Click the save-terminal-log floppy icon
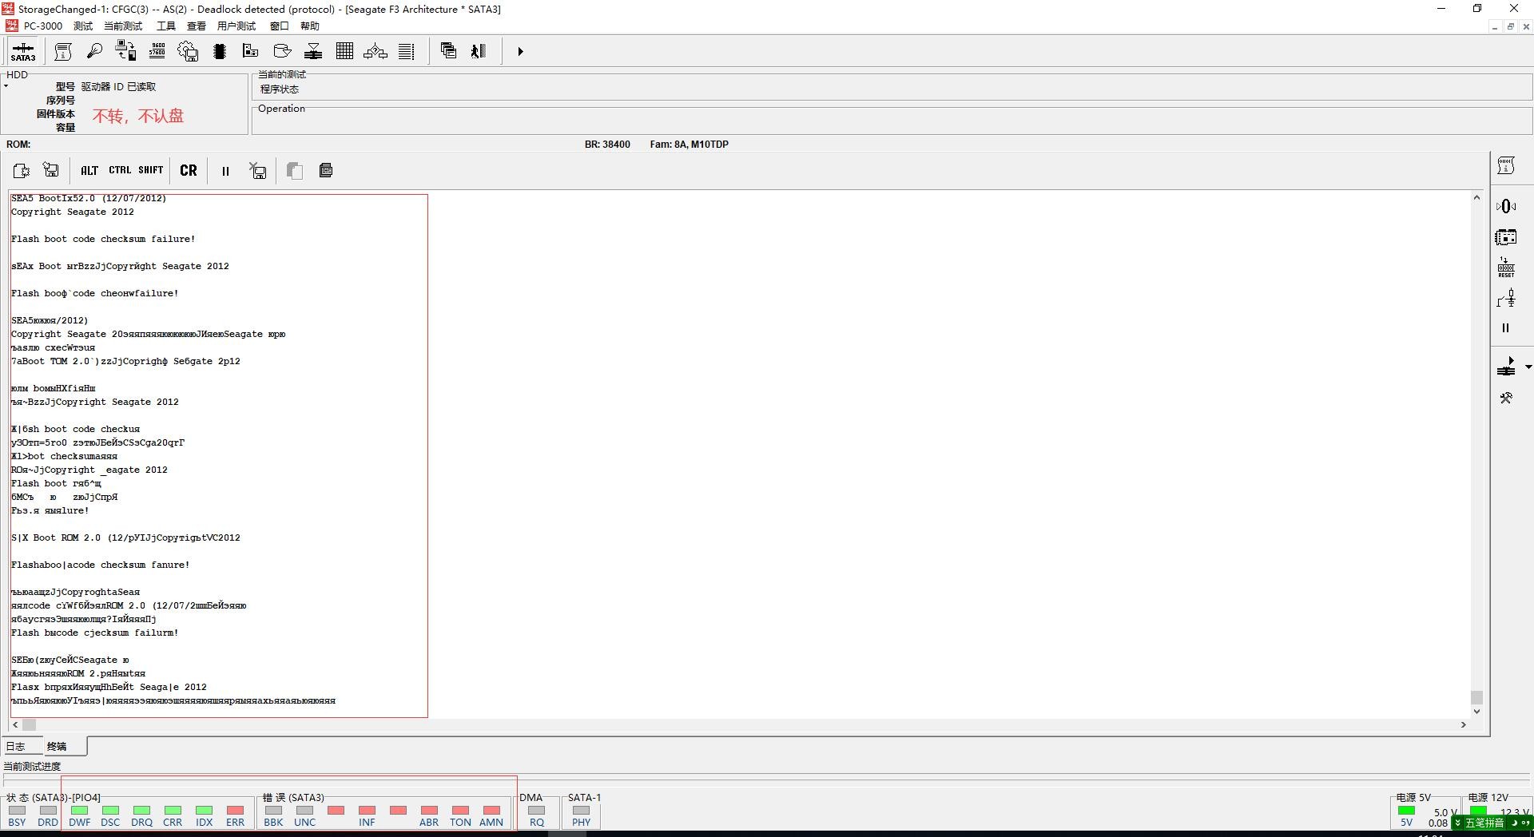The image size is (1534, 837). pos(51,170)
